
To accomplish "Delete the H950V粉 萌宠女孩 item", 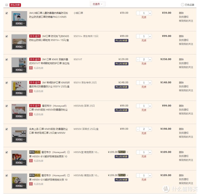I will coord(181,175).
